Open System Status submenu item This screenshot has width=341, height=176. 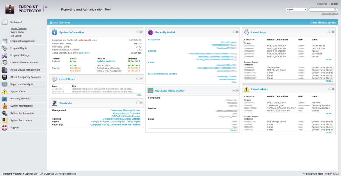(x=17, y=32)
